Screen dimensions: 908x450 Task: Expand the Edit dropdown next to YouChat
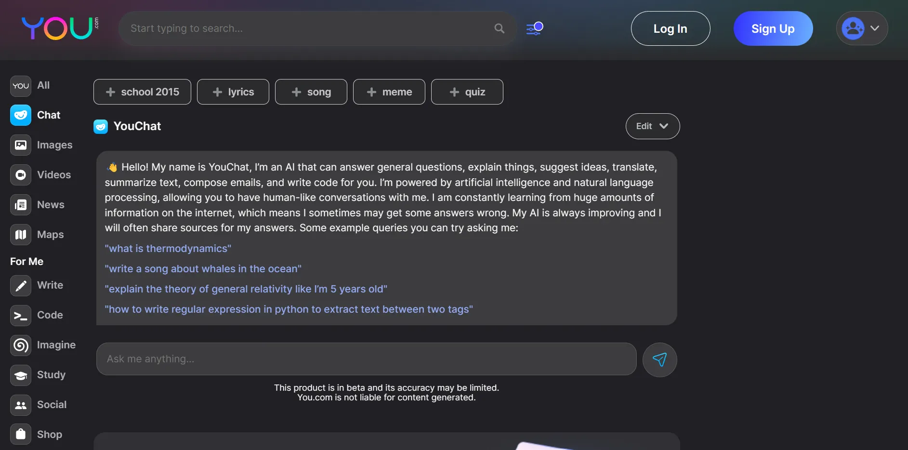tap(652, 126)
